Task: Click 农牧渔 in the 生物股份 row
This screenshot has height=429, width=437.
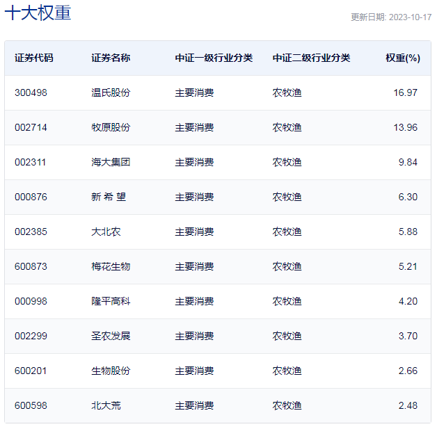Action: [x=287, y=371]
